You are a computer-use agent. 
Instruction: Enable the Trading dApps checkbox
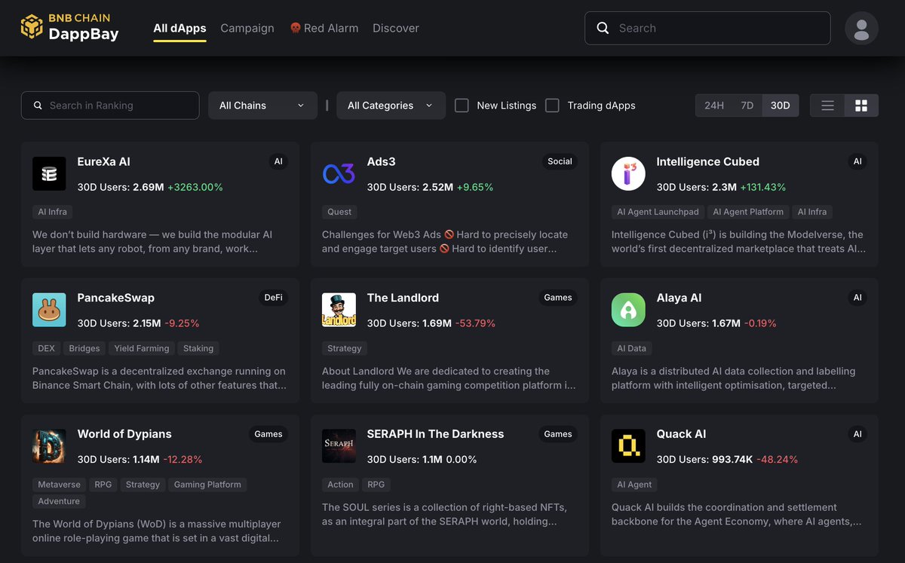pyautogui.click(x=552, y=106)
